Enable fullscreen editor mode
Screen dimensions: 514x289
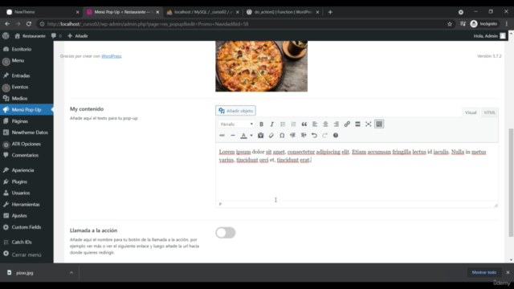point(369,124)
